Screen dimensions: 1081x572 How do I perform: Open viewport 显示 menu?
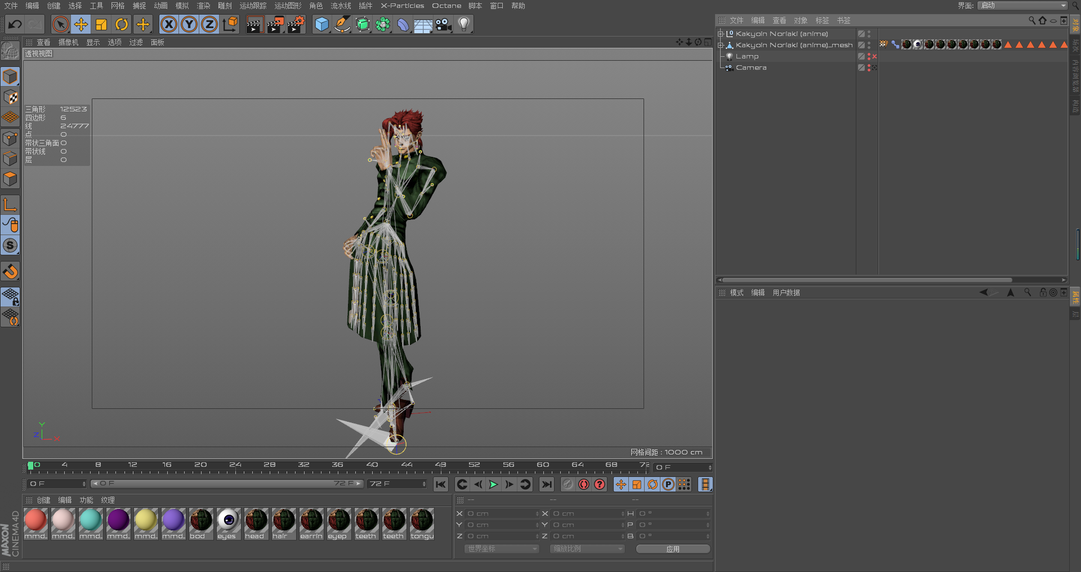pos(93,42)
